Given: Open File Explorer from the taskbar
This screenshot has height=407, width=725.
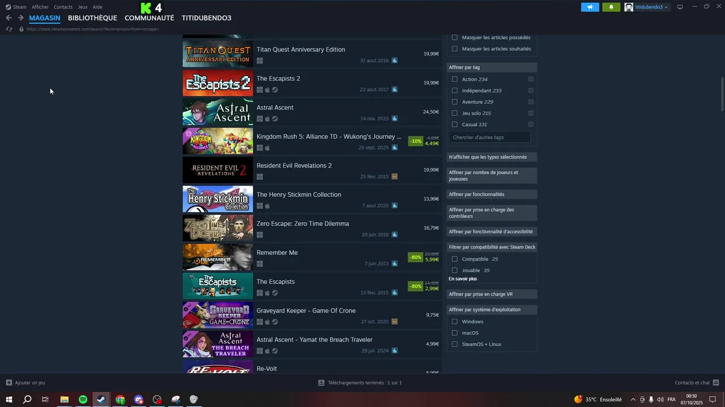Looking at the screenshot, I should point(64,400).
